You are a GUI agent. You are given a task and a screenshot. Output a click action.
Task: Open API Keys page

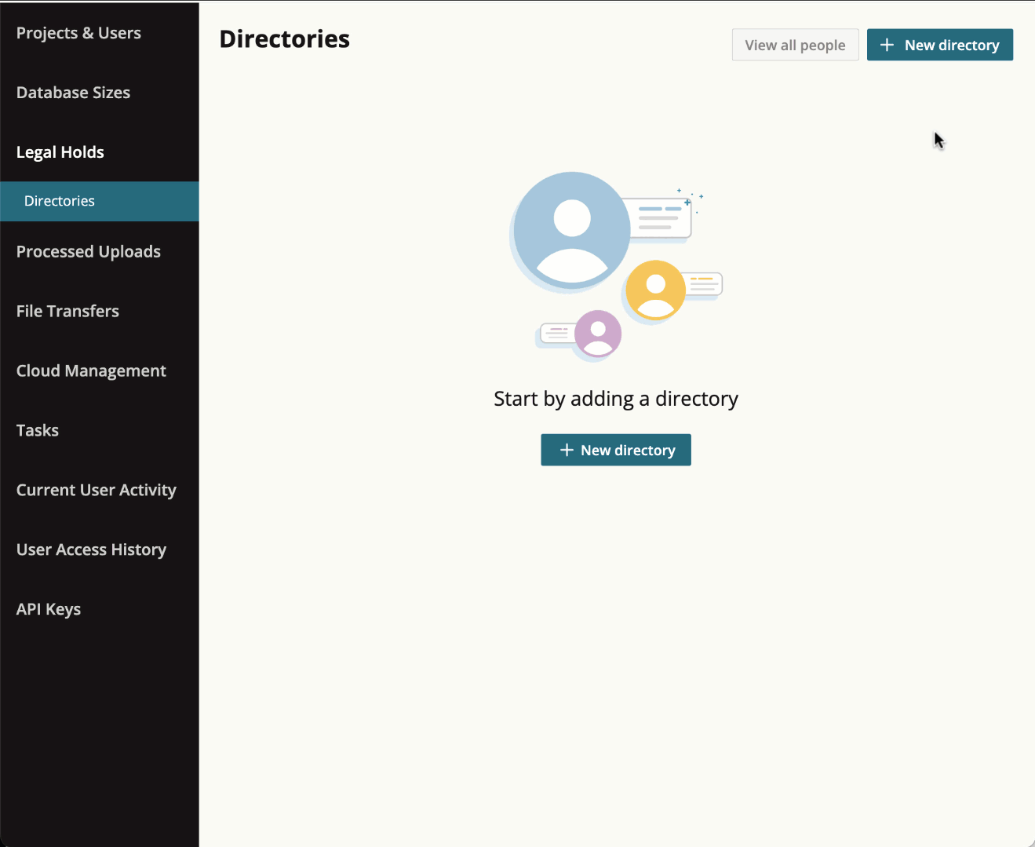point(49,609)
